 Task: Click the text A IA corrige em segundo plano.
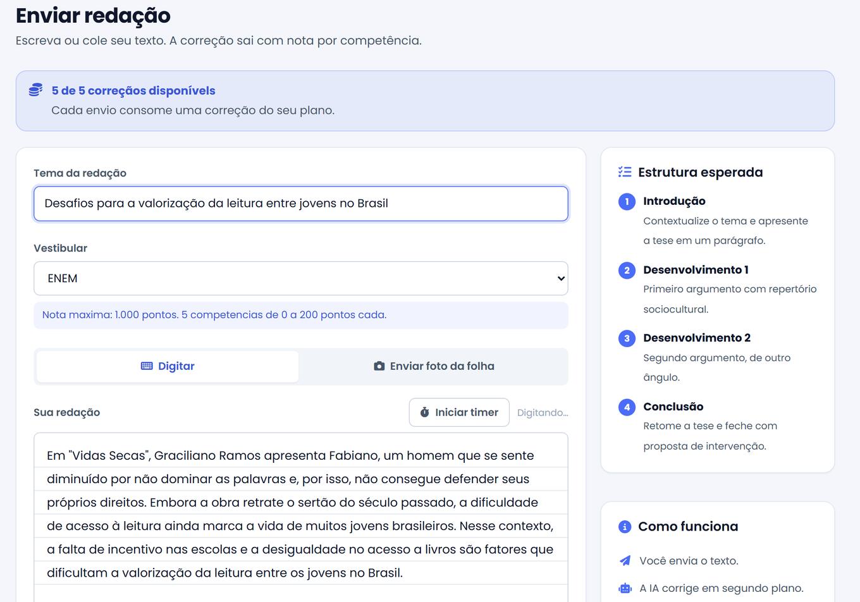click(x=722, y=589)
